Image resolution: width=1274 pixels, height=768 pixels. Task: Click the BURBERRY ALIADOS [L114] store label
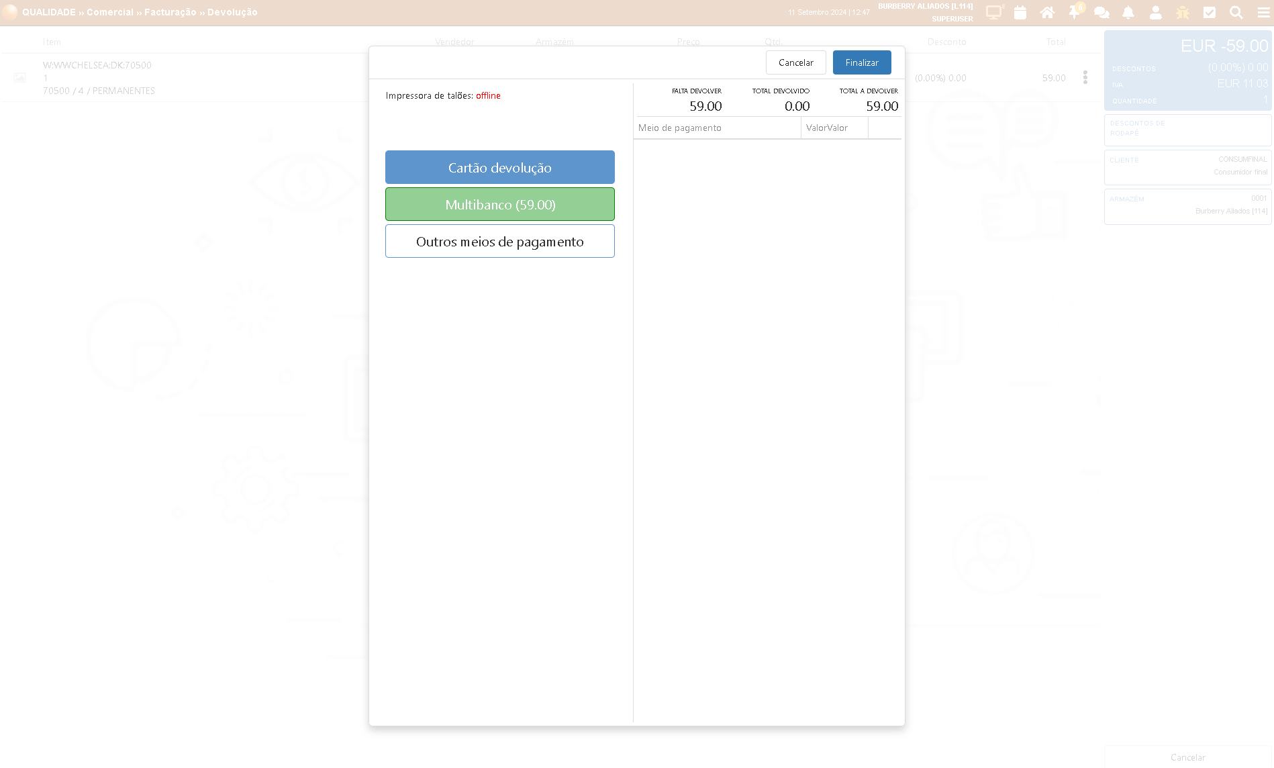point(926,6)
